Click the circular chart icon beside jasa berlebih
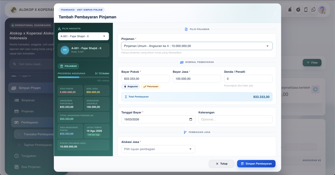The image size is (335, 175). 315,89
